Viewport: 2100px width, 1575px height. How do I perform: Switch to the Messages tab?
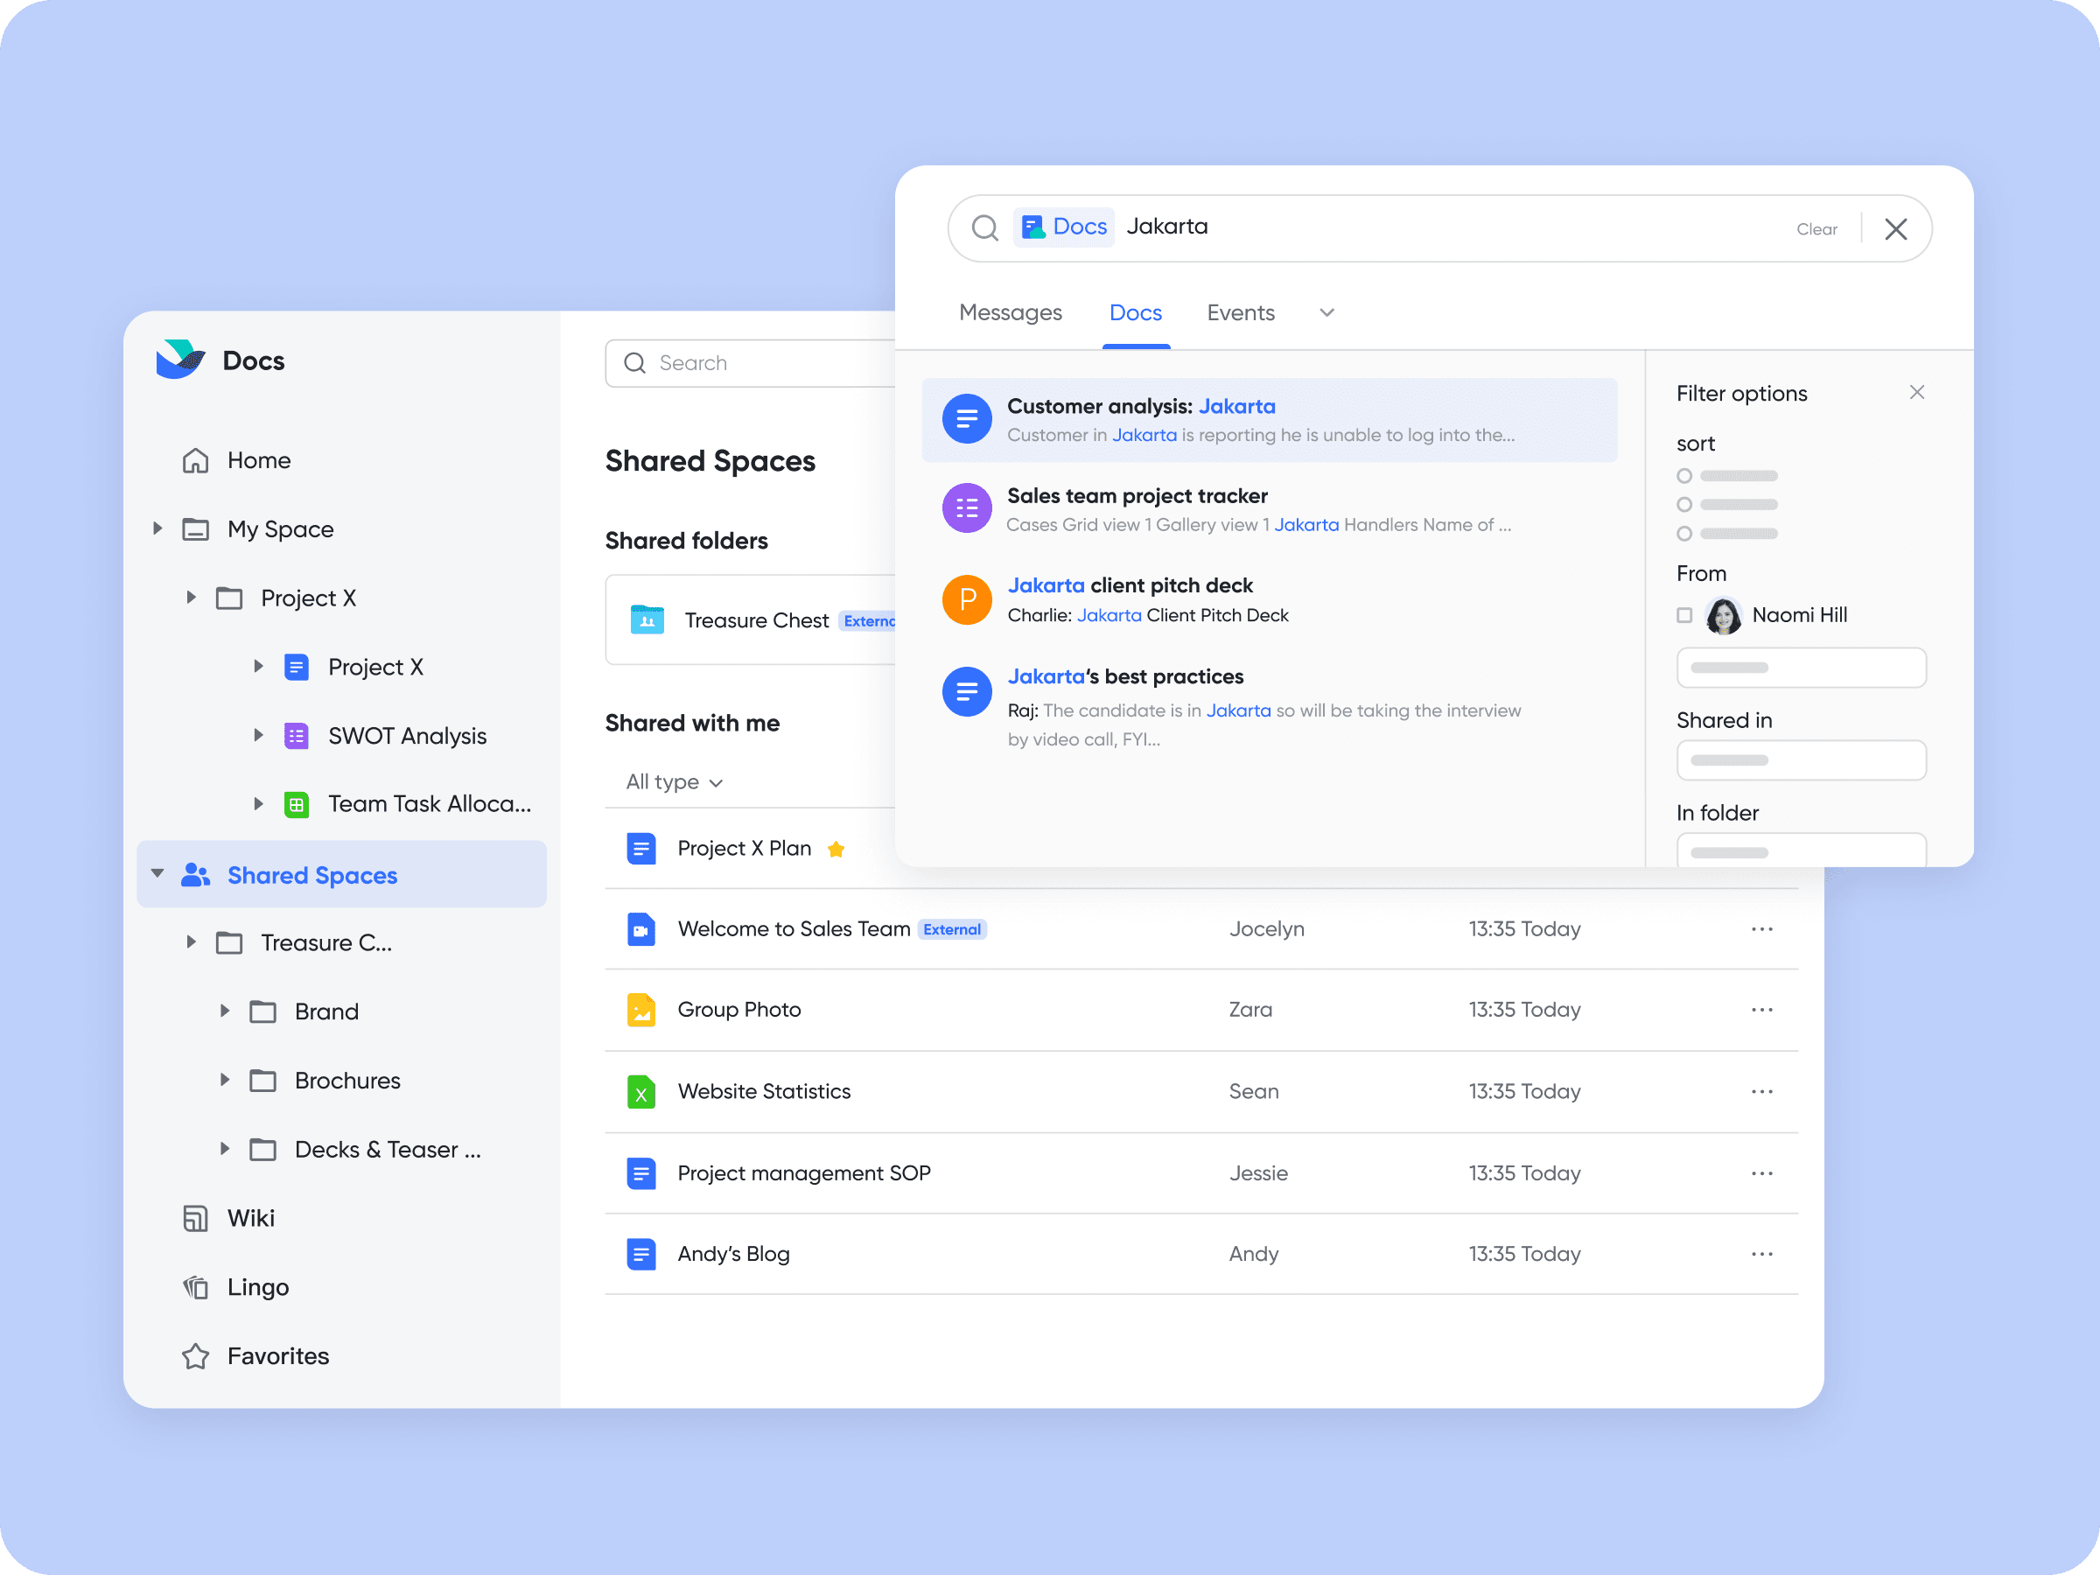(1009, 312)
